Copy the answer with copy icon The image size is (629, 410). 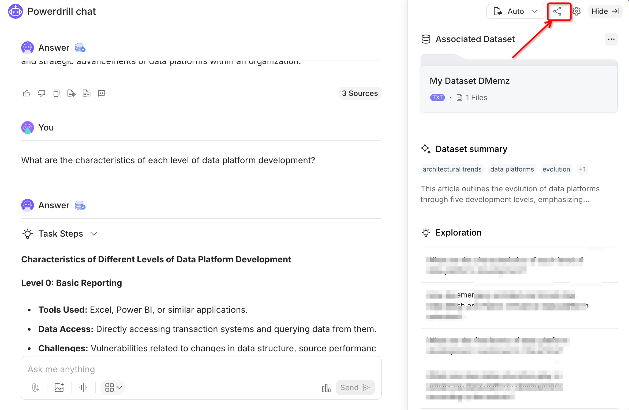57,93
